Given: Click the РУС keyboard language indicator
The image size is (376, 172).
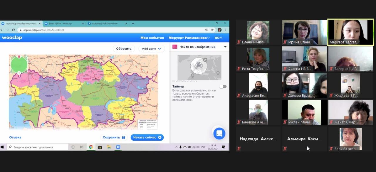Looking at the screenshot, I should click(203, 147).
